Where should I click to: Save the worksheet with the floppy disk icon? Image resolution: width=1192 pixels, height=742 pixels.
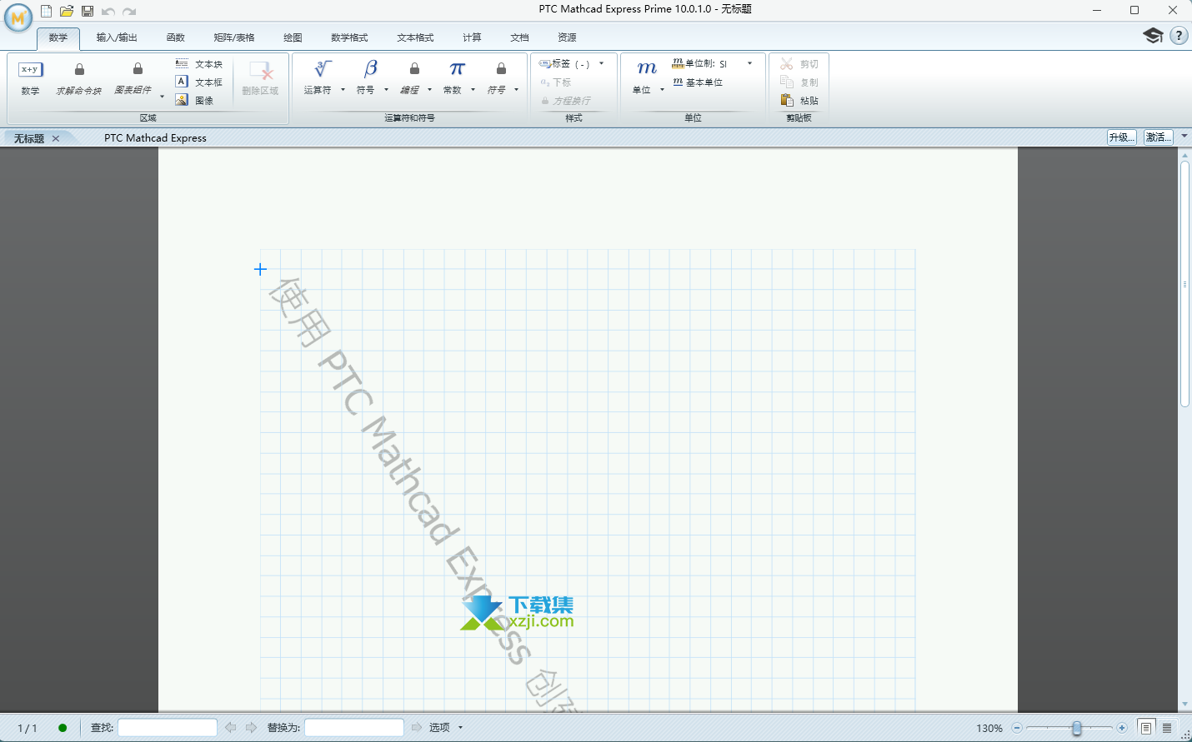click(x=88, y=11)
